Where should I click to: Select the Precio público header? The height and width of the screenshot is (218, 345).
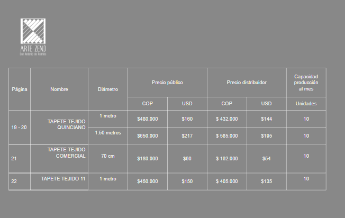coord(167,83)
